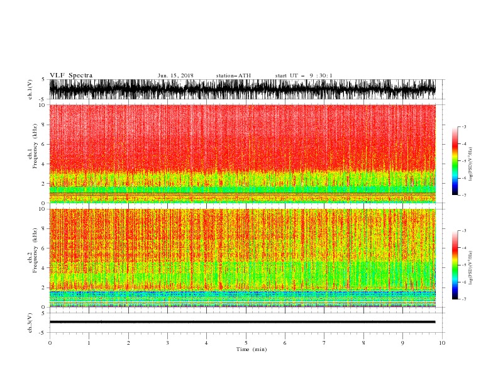Click the ch.2 spectrogram panel
The height and width of the screenshot is (385, 498).
click(242, 258)
